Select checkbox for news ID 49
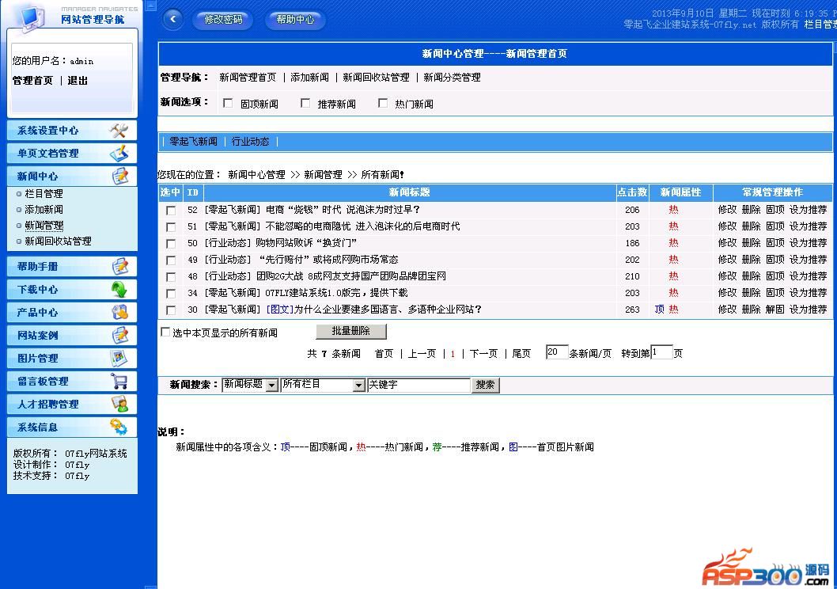The height and width of the screenshot is (589, 837). [x=171, y=260]
